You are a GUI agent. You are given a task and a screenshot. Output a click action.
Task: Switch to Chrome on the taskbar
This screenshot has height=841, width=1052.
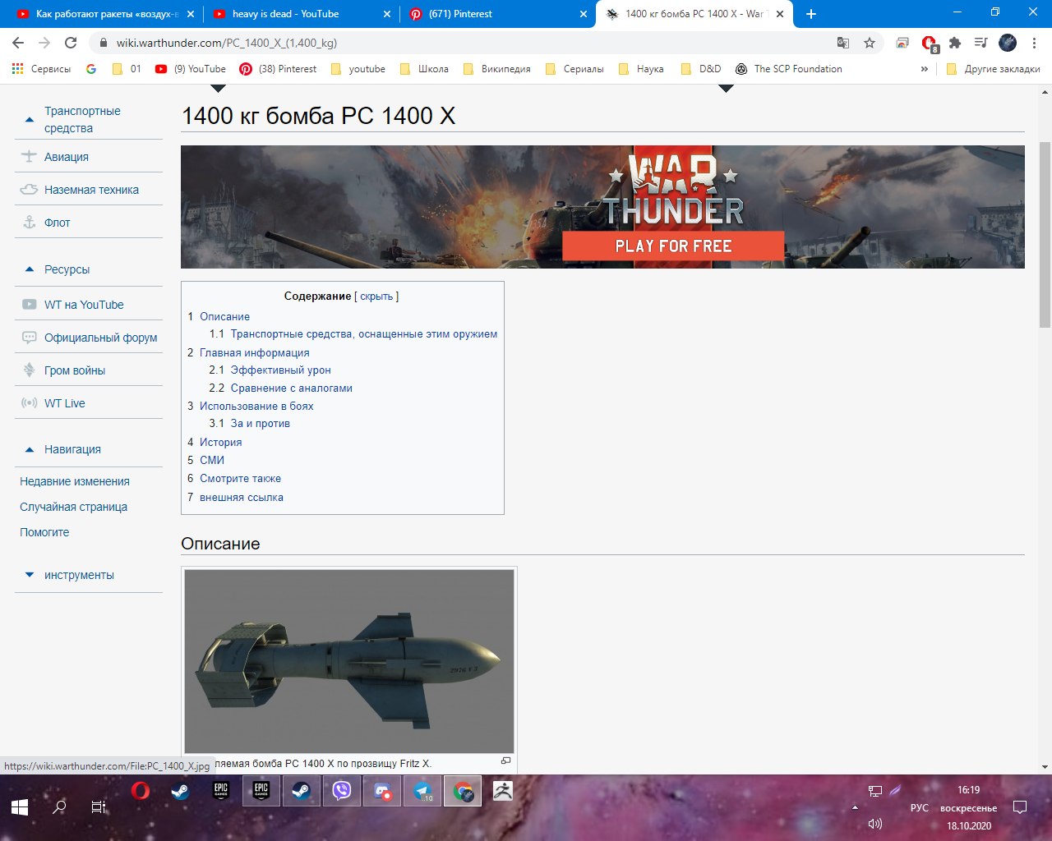(x=463, y=792)
